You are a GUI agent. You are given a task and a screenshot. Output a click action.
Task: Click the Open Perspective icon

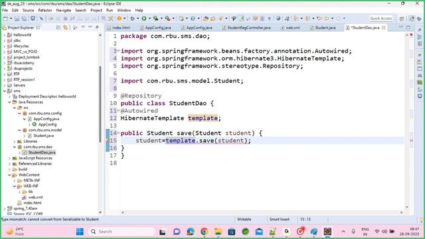pos(402,19)
